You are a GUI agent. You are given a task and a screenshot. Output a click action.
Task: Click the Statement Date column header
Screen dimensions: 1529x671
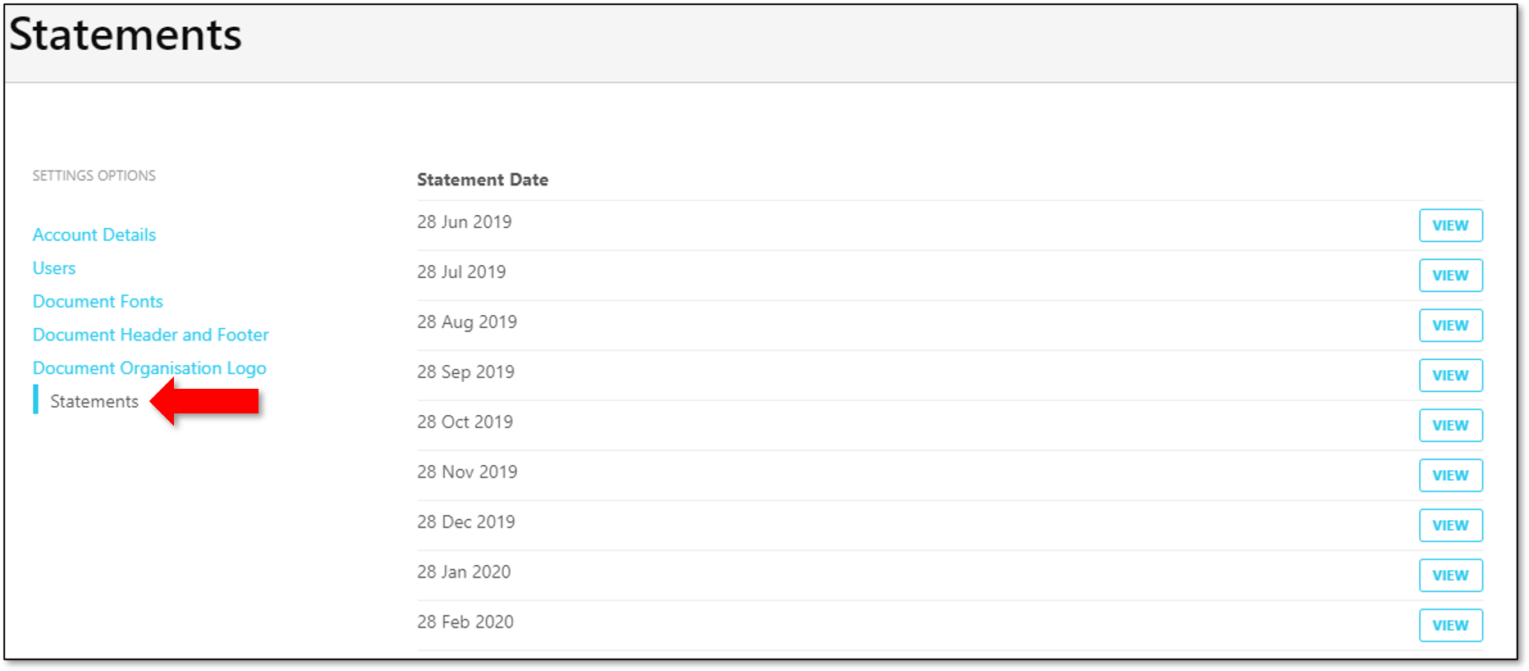point(483,180)
